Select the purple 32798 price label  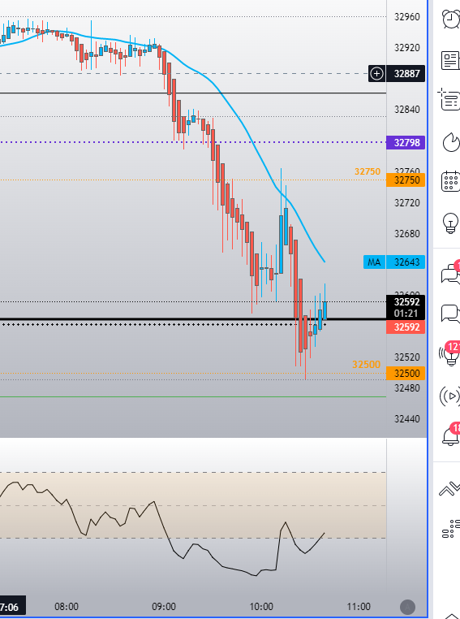coord(406,142)
